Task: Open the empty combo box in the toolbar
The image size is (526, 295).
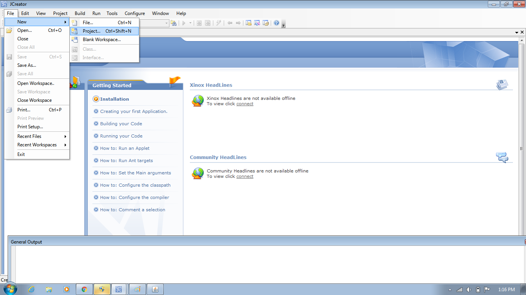Action: tap(154, 23)
